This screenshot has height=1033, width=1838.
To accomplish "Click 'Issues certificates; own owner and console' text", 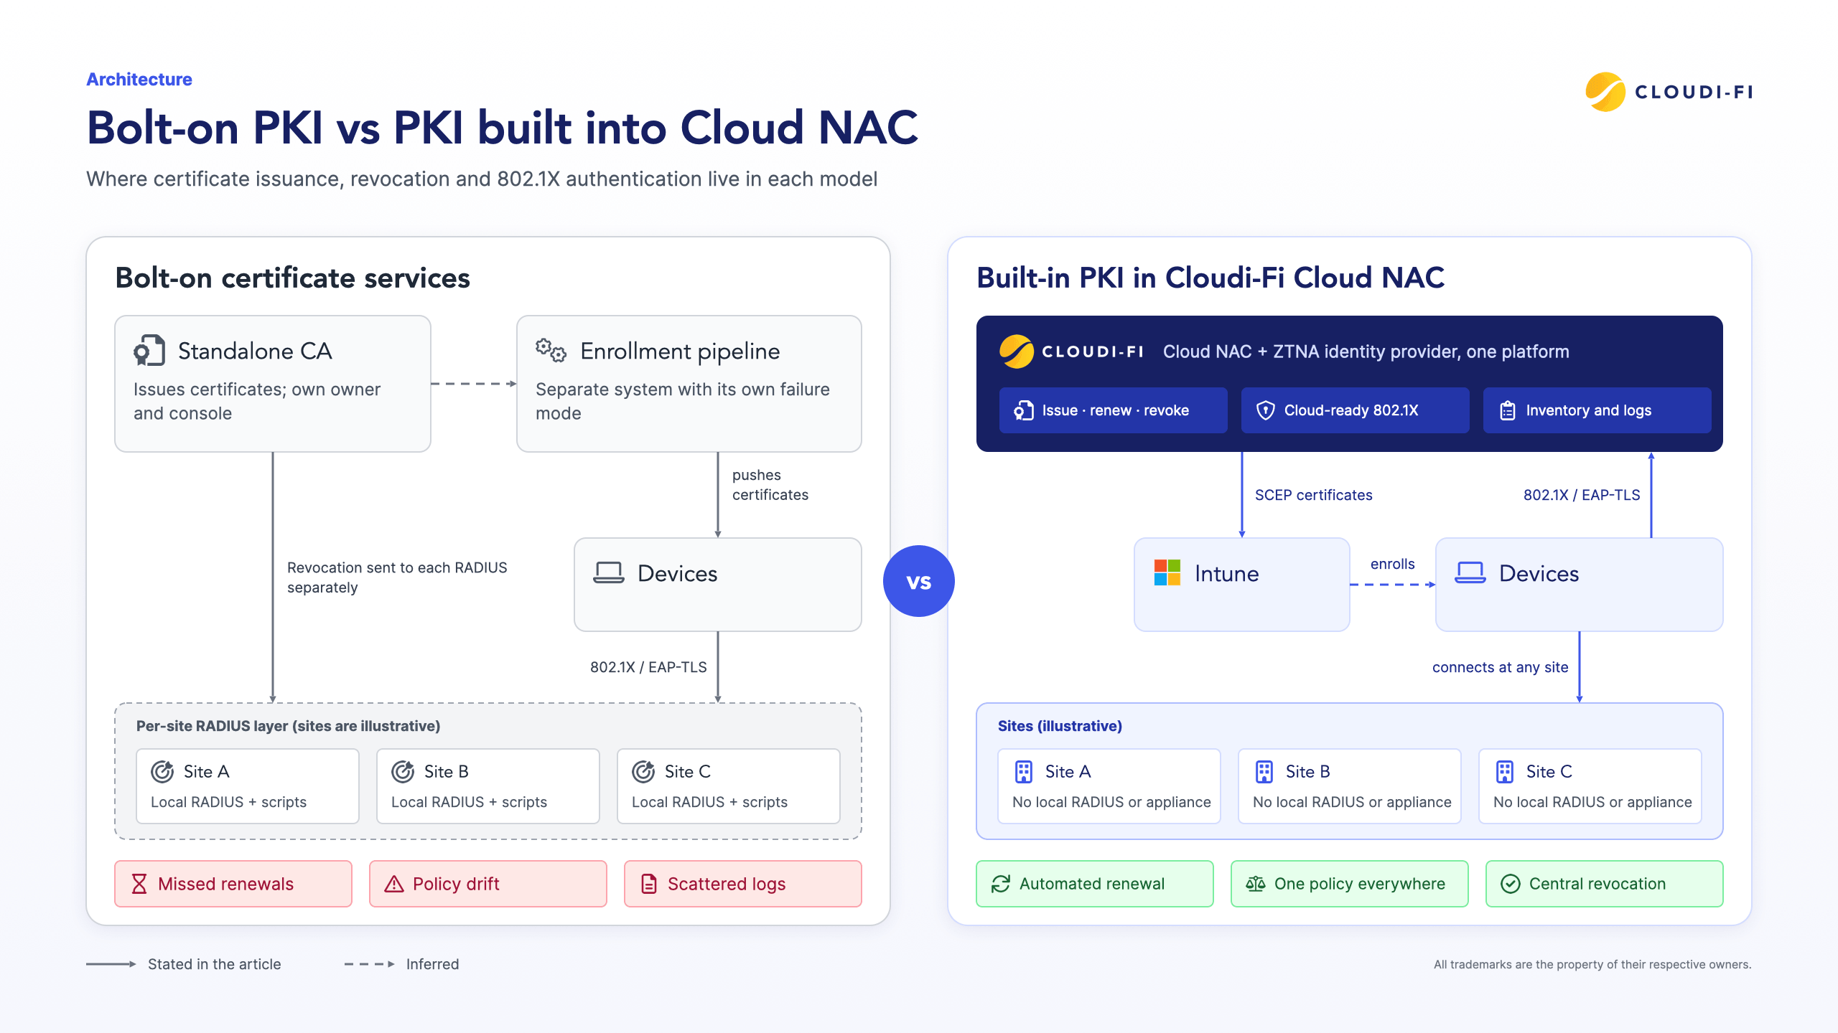I will [x=257, y=401].
